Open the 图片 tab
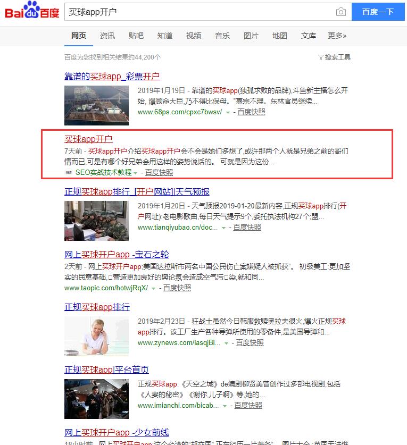Viewport: 407px width, 445px height. [x=251, y=36]
